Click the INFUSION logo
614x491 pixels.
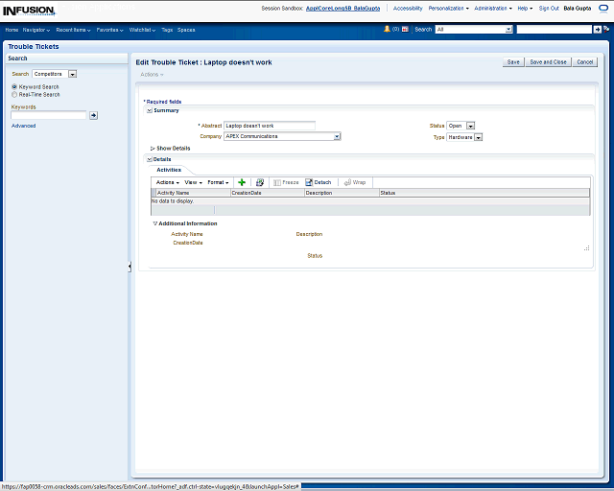coord(28,9)
